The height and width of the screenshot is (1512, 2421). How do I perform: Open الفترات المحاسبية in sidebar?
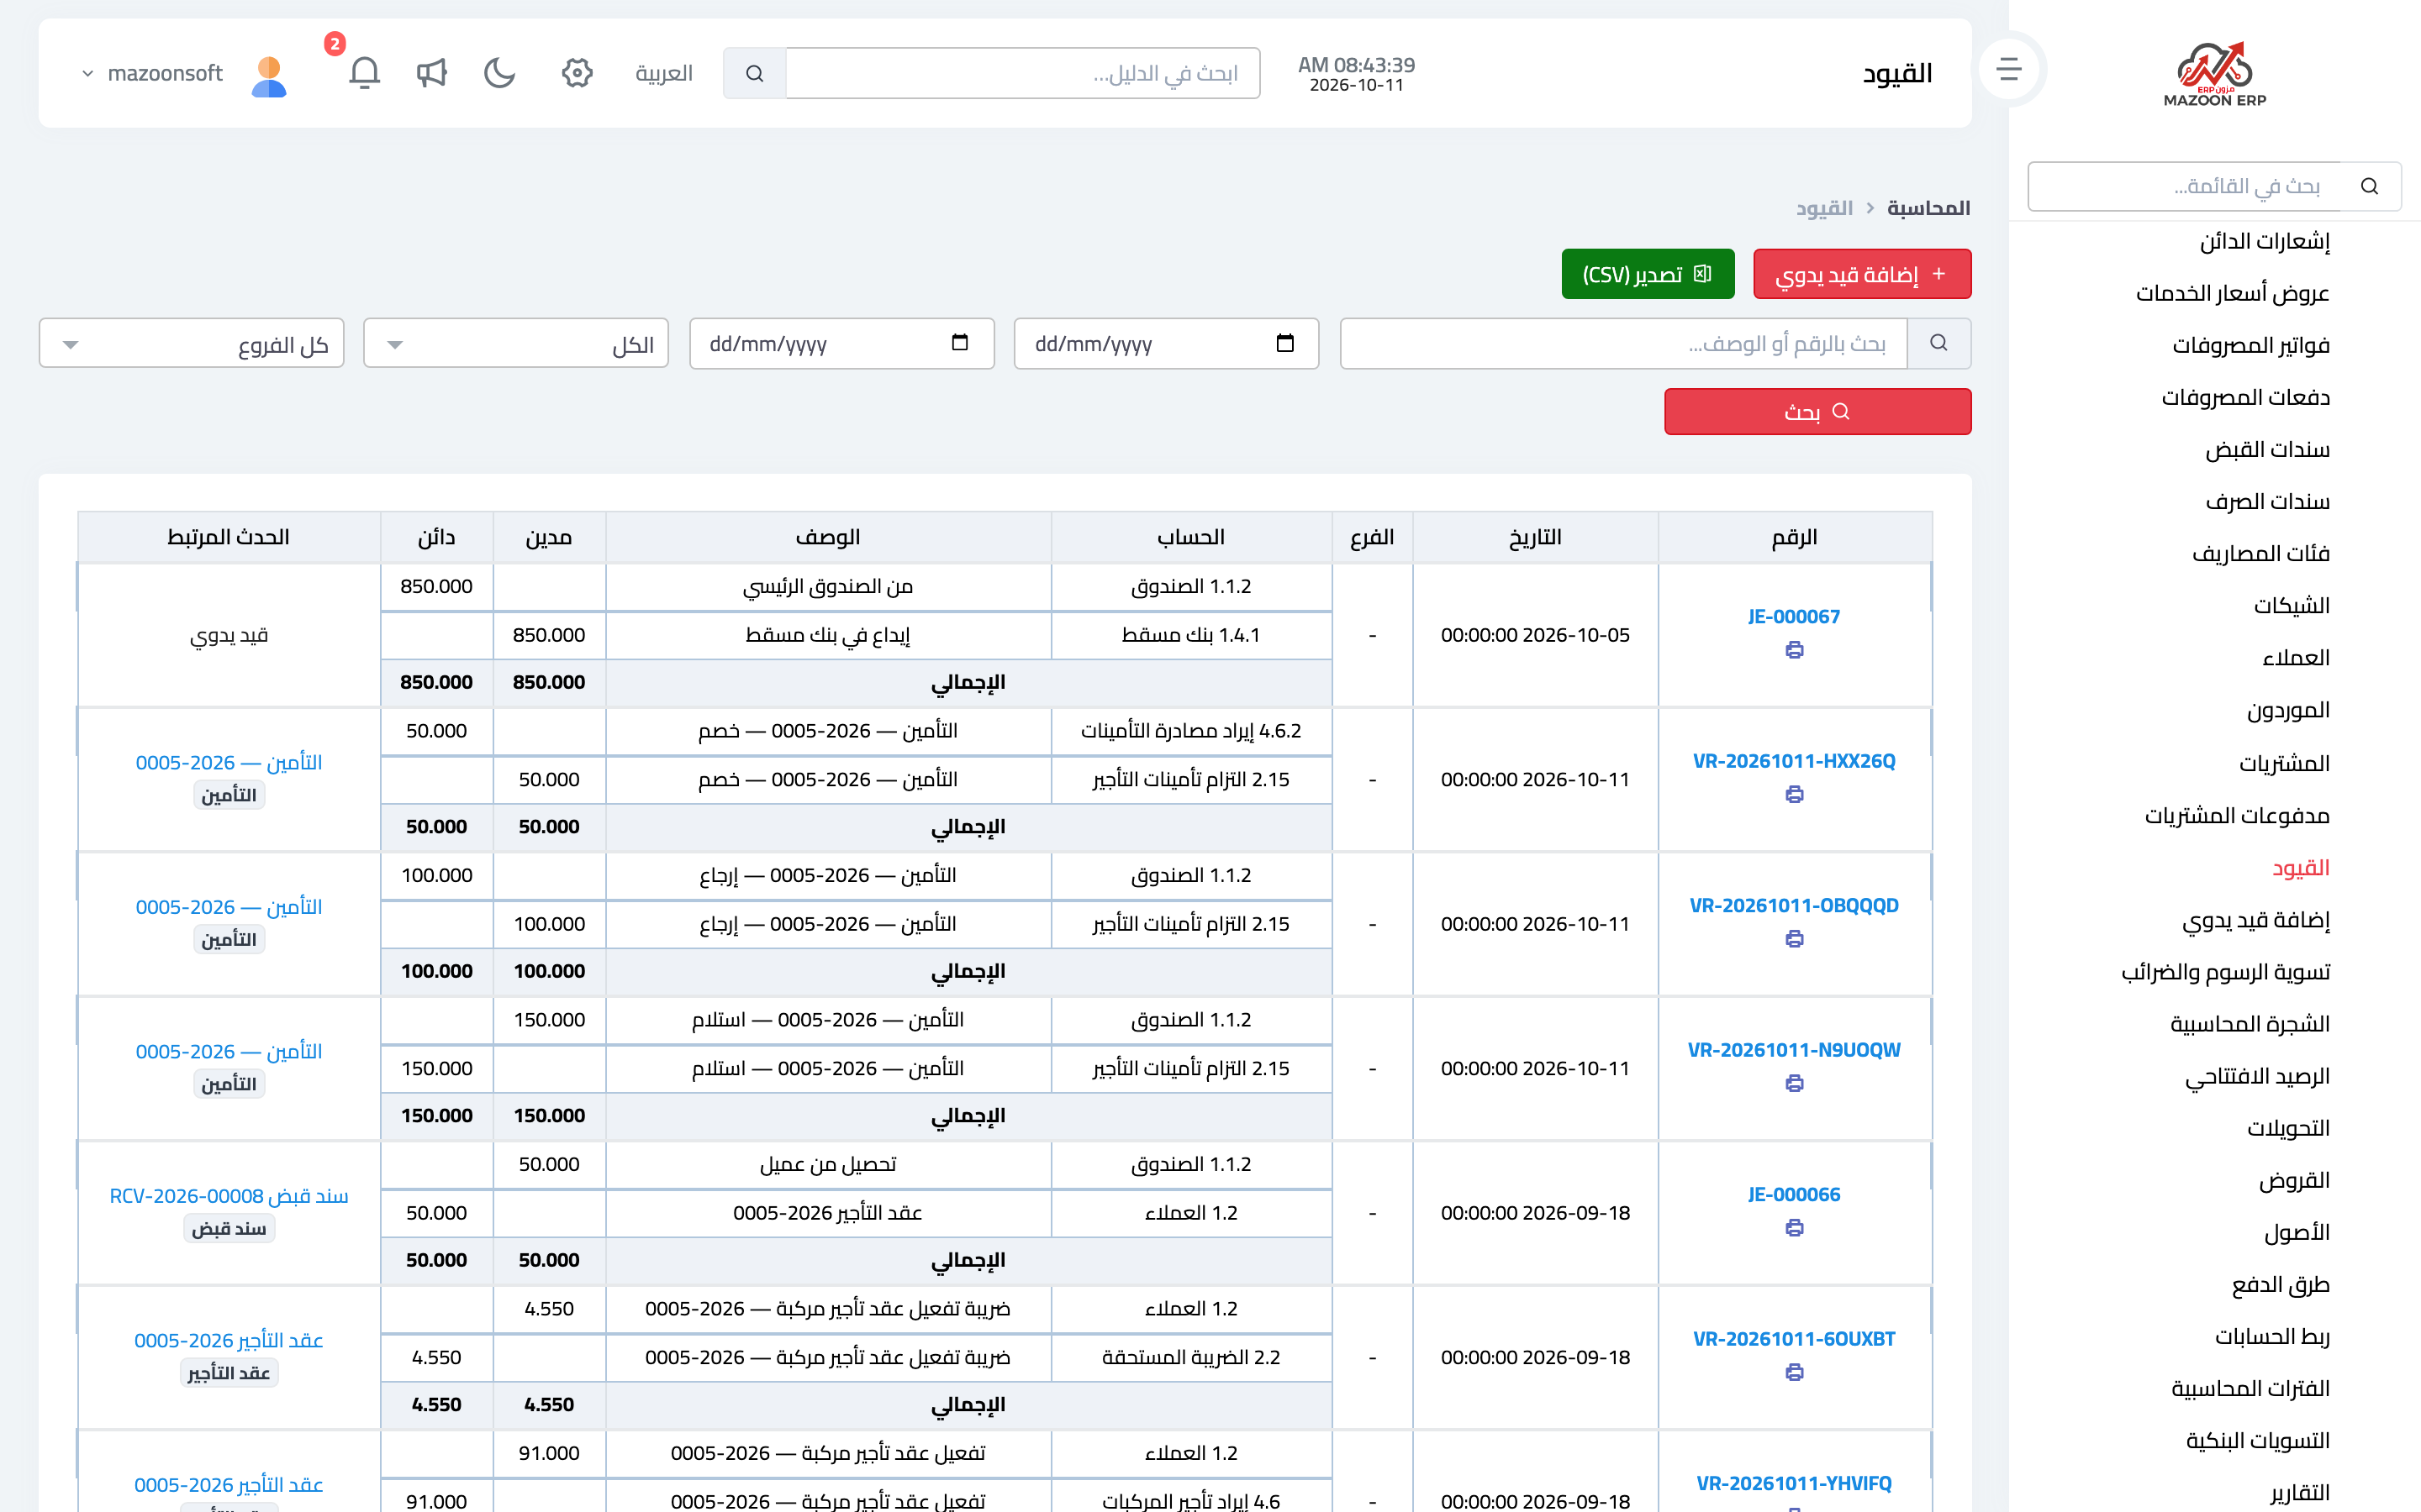2250,1389
